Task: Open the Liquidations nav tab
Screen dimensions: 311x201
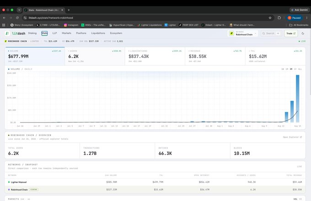Action: point(98,33)
